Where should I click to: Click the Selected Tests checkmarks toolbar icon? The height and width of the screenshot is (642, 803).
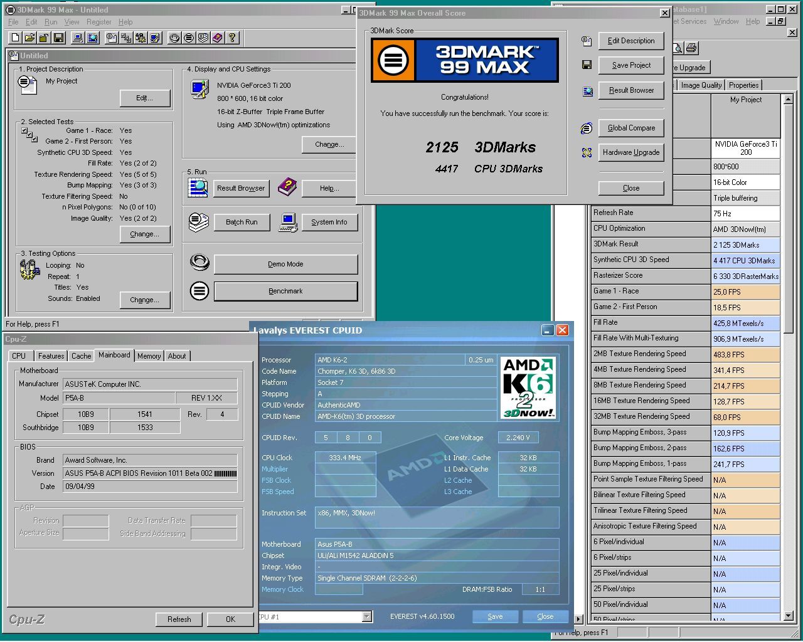pyautogui.click(x=126, y=38)
